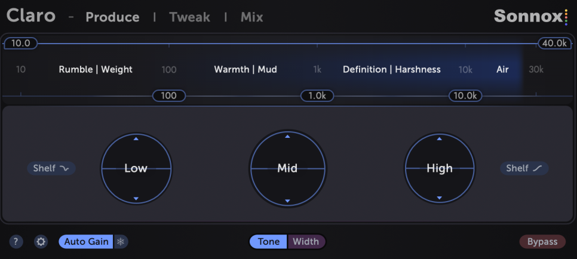Click the 1.0k crossover handle
Viewport: 577px width, 259px height.
(x=317, y=95)
